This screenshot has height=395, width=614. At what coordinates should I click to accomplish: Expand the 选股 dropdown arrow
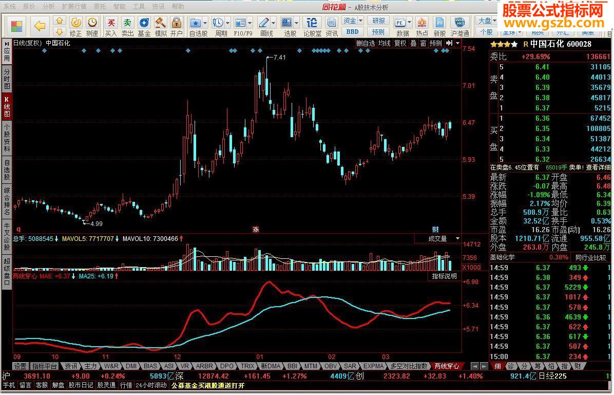click(x=296, y=23)
